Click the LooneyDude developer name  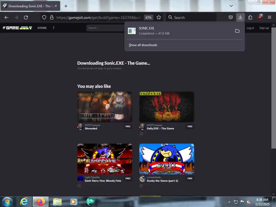(x=154, y=177)
